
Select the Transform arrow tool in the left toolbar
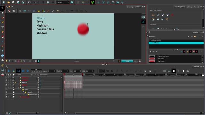tap(3, 8)
